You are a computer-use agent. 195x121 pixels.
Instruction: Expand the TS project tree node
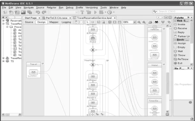(x=4, y=61)
